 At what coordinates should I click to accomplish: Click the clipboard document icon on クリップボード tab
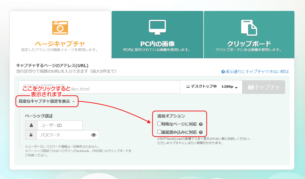[249, 27]
